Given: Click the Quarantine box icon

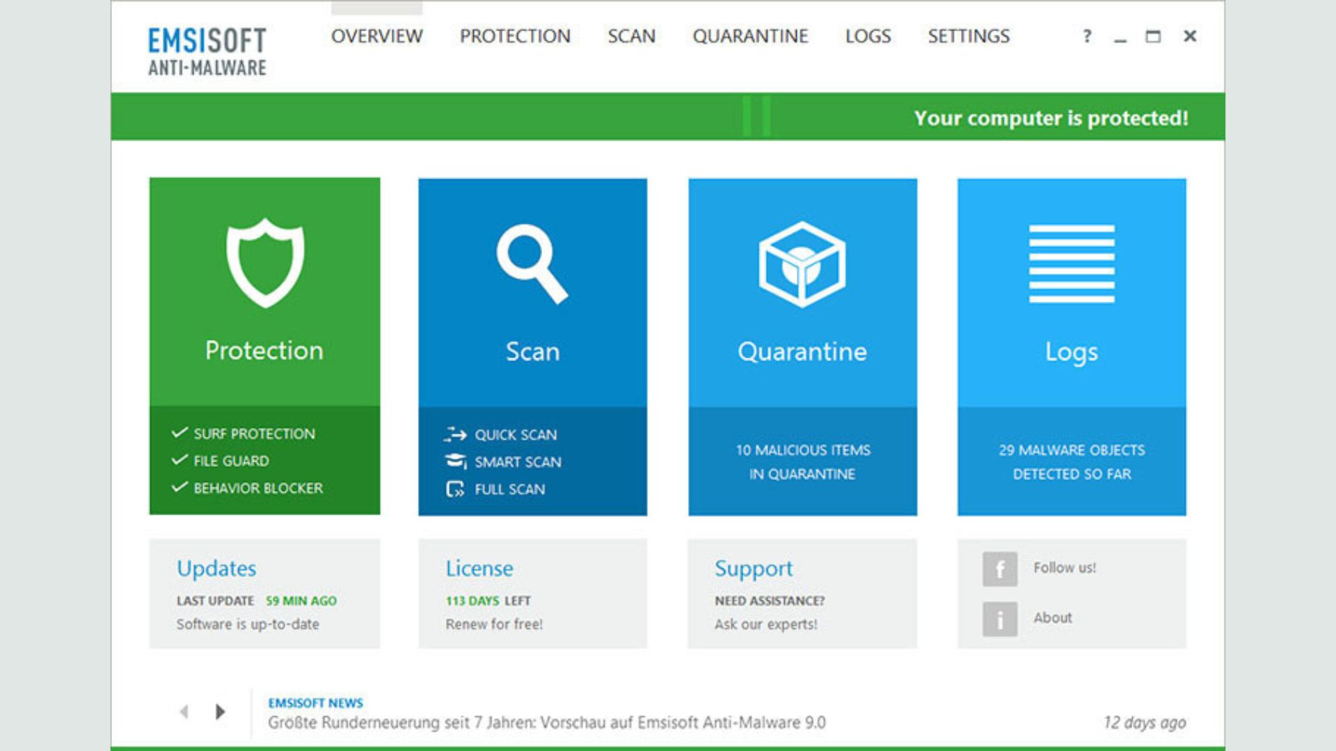Looking at the screenshot, I should pyautogui.click(x=802, y=264).
